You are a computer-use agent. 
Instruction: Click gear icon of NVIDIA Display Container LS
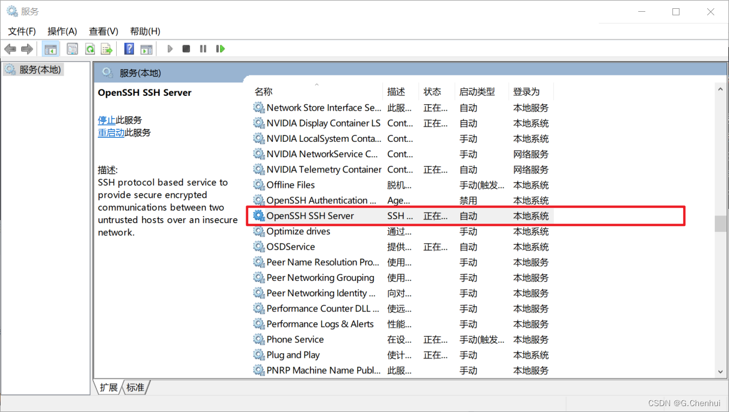[x=259, y=123]
